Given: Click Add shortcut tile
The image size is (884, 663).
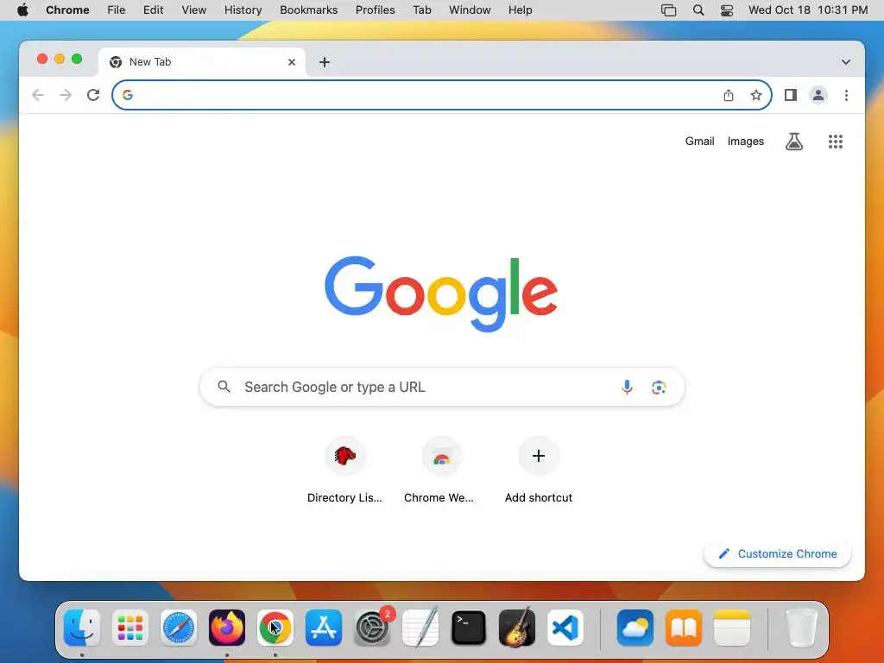Looking at the screenshot, I should (539, 470).
